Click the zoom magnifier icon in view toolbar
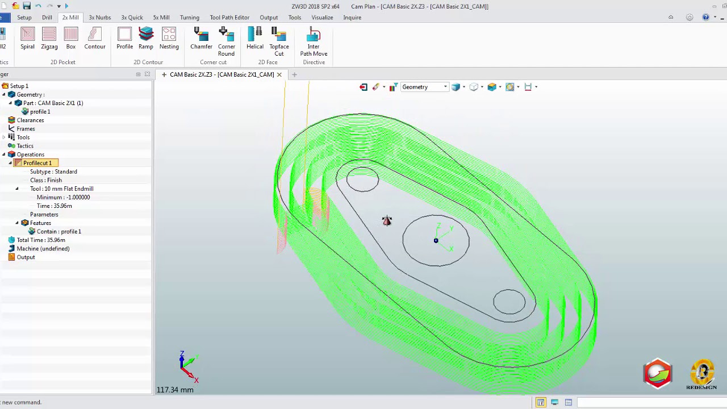The height and width of the screenshot is (409, 727). 510,87
